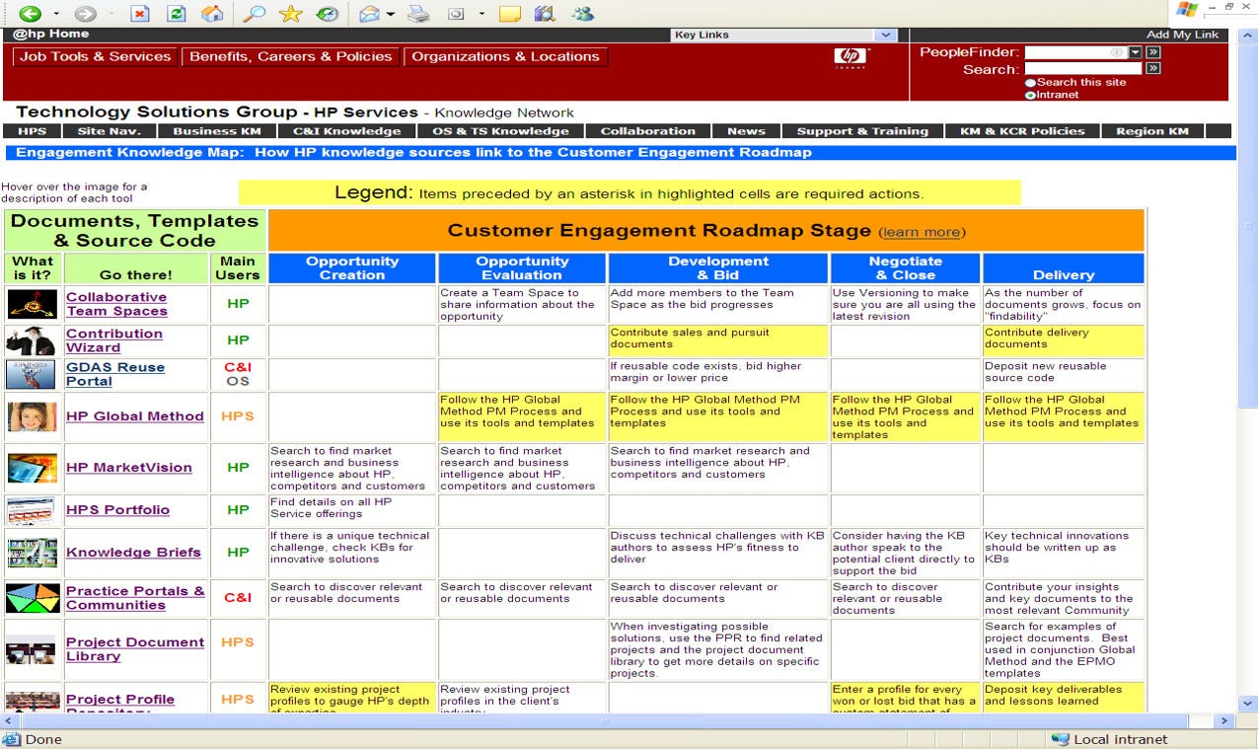Click the vertical scrollbar down arrow
1258x749 pixels.
click(x=1248, y=702)
